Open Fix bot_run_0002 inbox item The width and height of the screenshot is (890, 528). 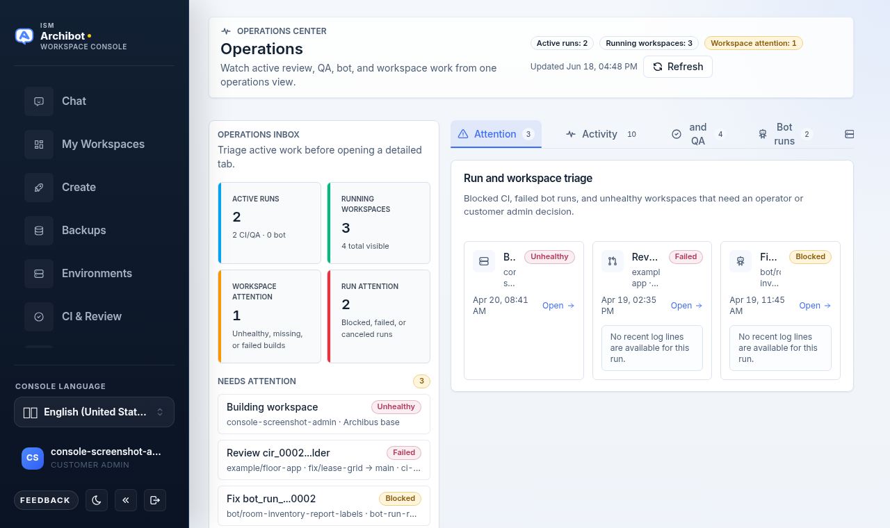coord(324,506)
